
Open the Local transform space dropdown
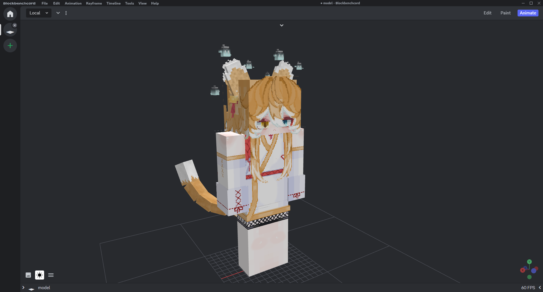point(39,13)
